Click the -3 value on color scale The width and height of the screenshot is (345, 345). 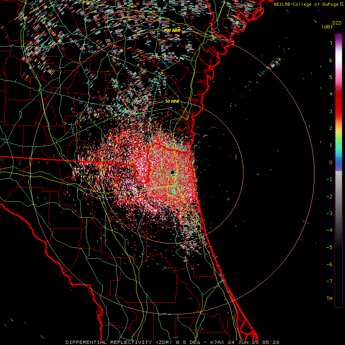(329, 214)
